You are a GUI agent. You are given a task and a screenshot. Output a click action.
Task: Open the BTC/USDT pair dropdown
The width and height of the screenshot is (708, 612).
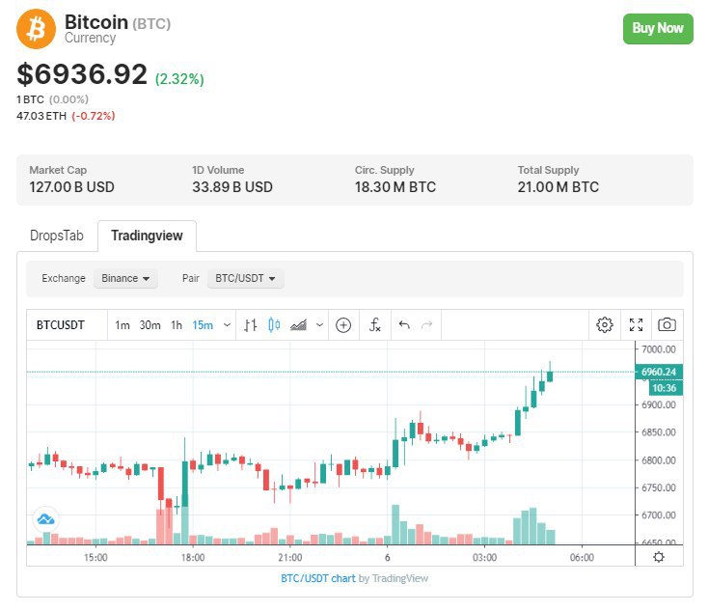245,278
